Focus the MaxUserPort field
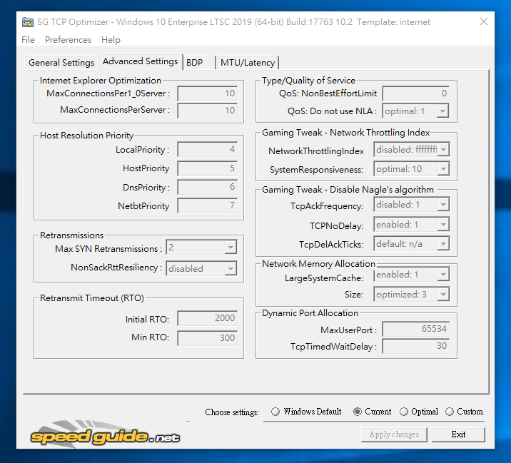 click(x=416, y=329)
